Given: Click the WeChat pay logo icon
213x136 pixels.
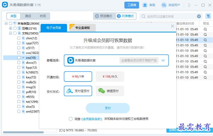Looking at the screenshot, I should coord(102,91).
